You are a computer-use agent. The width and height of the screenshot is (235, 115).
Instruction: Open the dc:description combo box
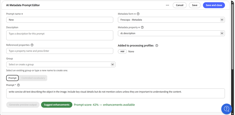pyautogui.click(x=171, y=33)
